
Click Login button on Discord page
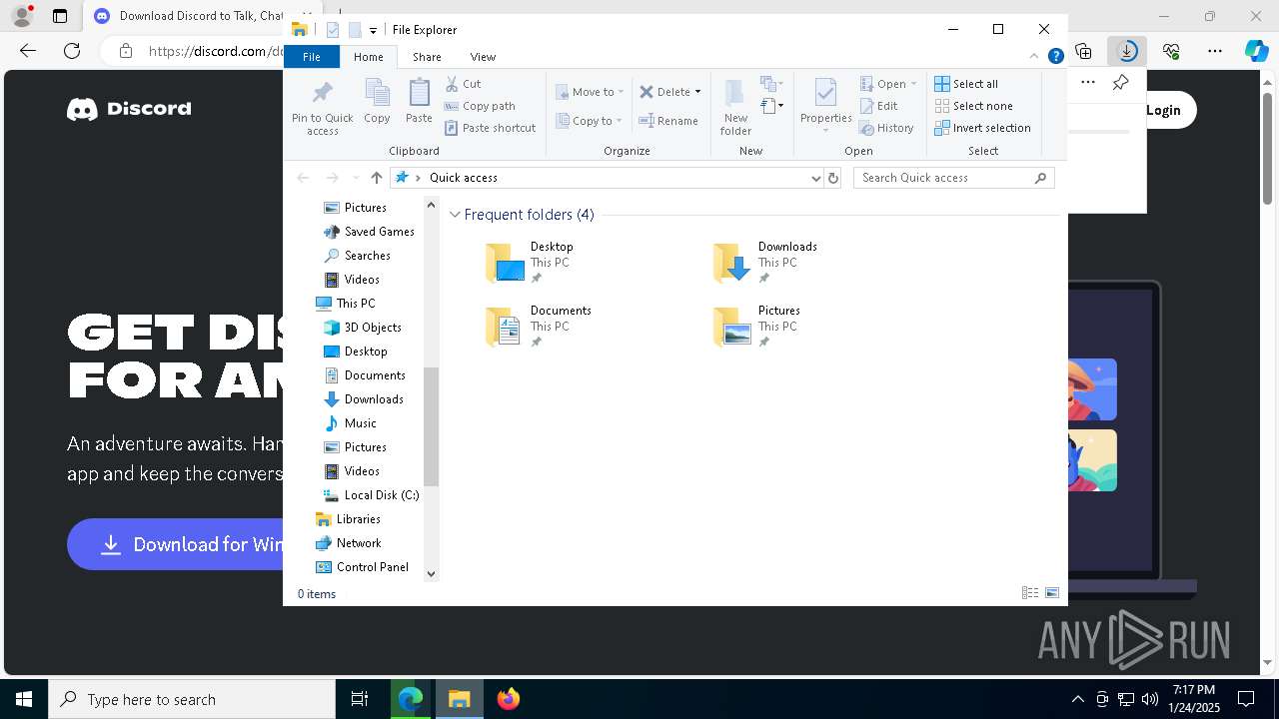click(1163, 110)
